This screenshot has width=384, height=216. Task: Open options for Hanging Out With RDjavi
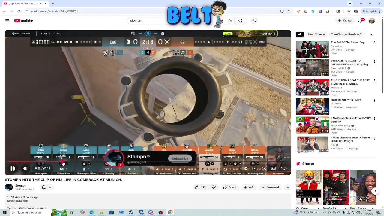(374, 100)
